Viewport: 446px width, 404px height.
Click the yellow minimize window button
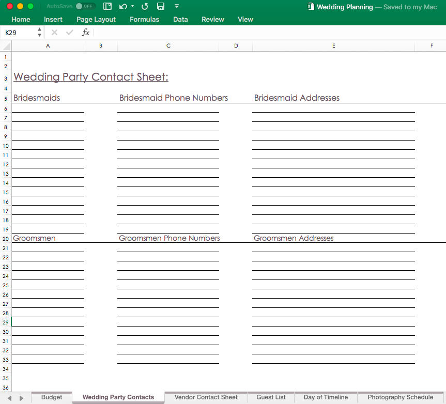click(20, 6)
